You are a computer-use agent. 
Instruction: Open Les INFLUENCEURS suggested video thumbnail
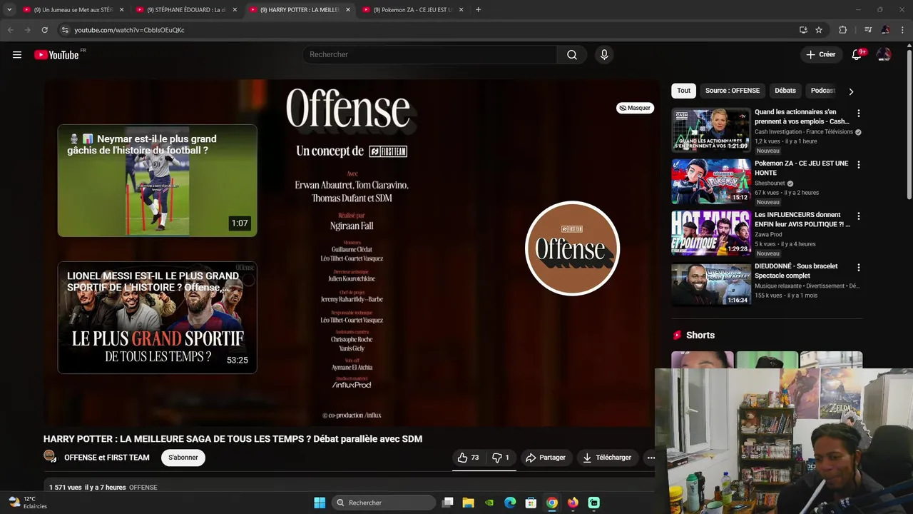point(711,233)
